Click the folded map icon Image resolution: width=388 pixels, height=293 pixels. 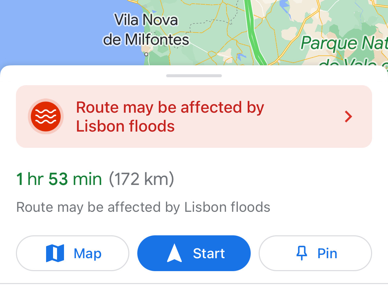tap(55, 254)
